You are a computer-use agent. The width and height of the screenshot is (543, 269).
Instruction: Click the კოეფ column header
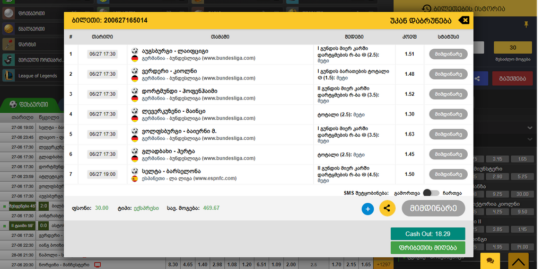pyautogui.click(x=409, y=37)
